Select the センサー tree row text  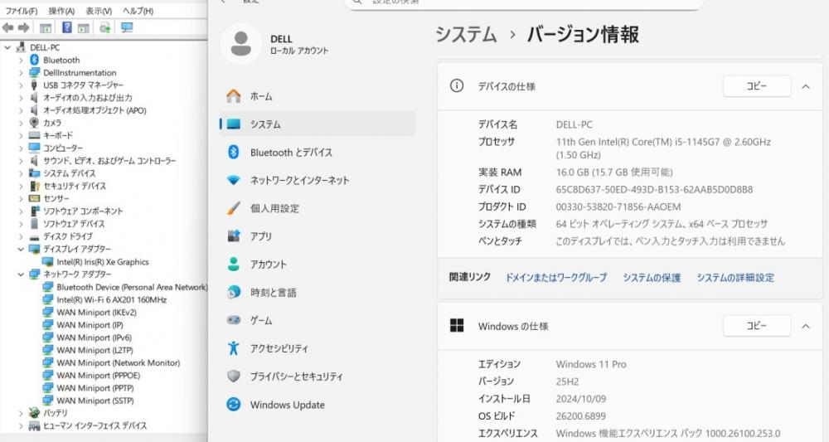point(56,198)
